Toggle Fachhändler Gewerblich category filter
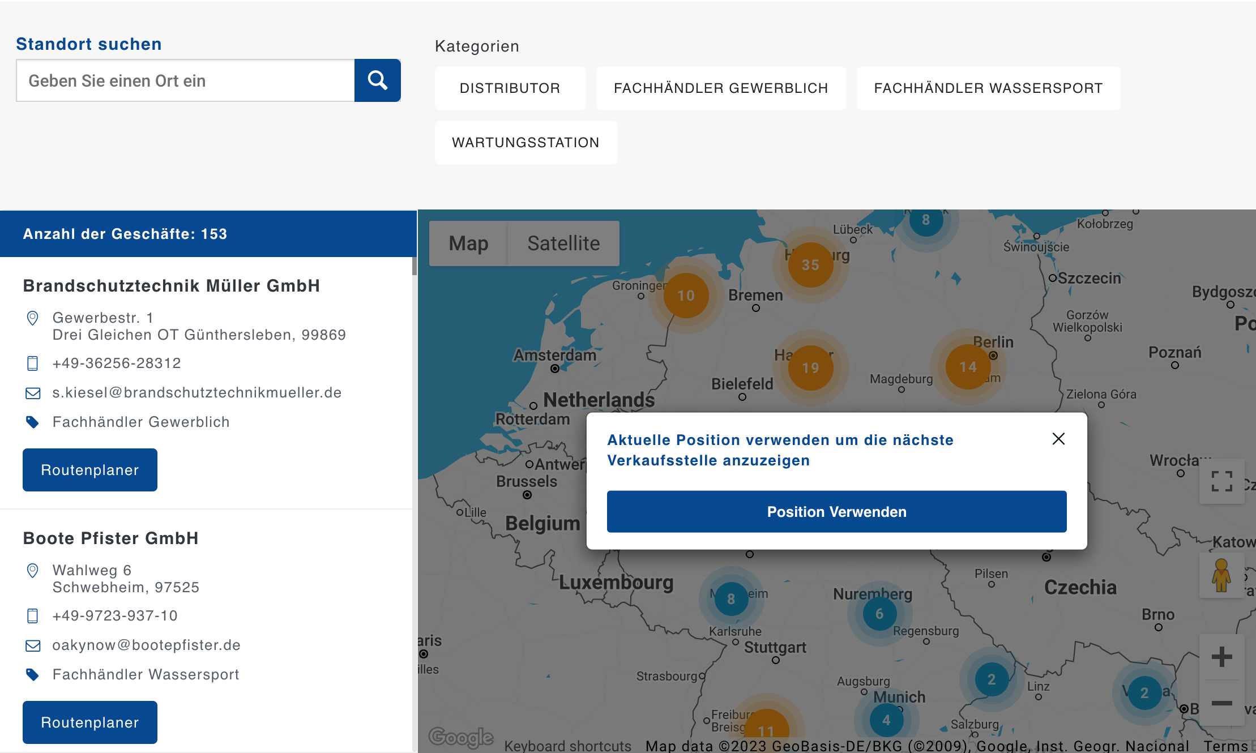This screenshot has width=1256, height=753. click(x=720, y=88)
